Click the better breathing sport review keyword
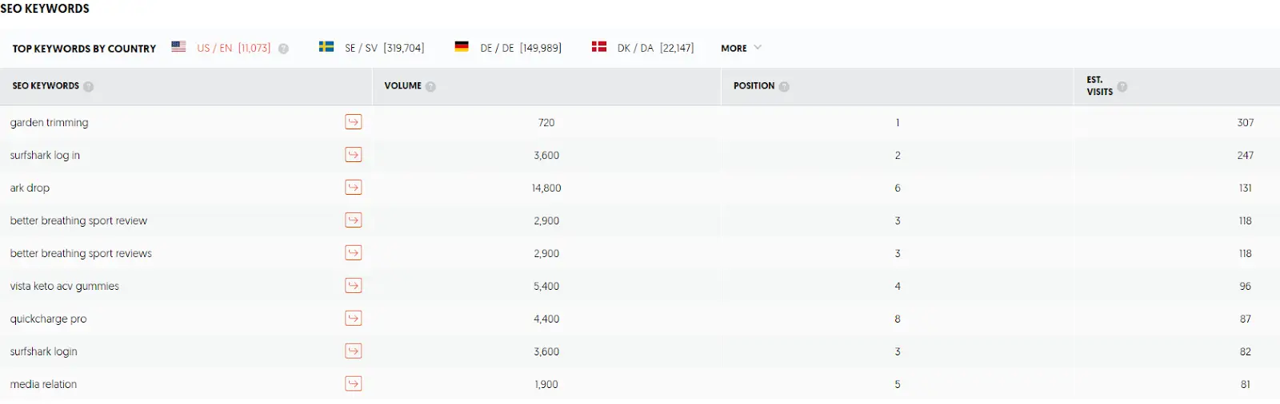Image resolution: width=1280 pixels, height=404 pixels. [78, 220]
